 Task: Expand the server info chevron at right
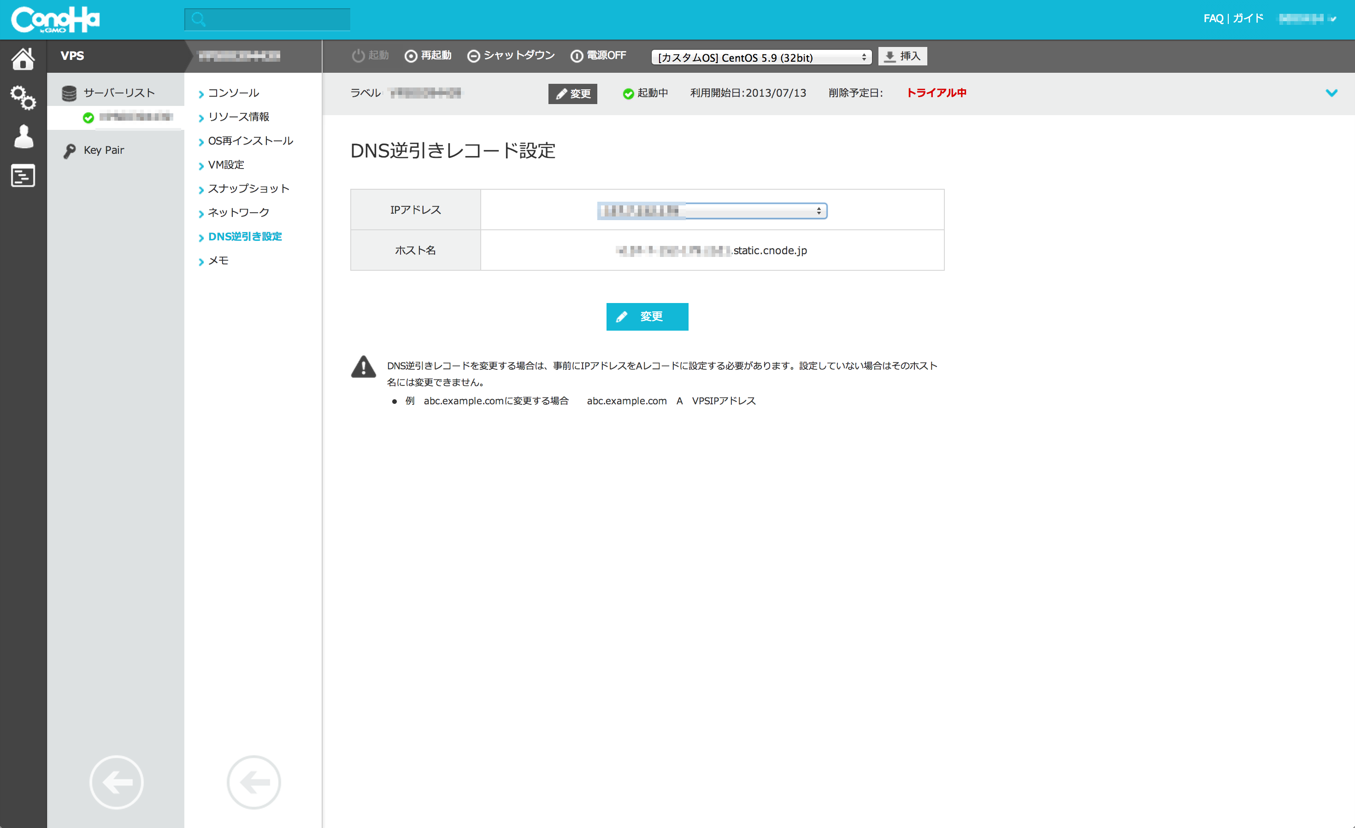coord(1331,93)
